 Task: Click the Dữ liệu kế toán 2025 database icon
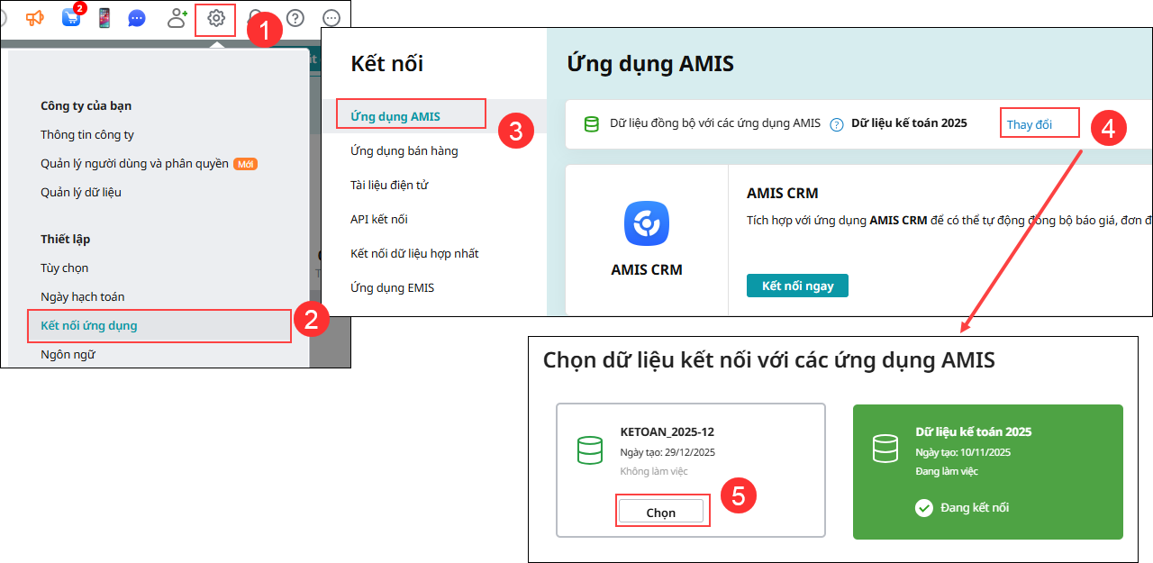[885, 450]
